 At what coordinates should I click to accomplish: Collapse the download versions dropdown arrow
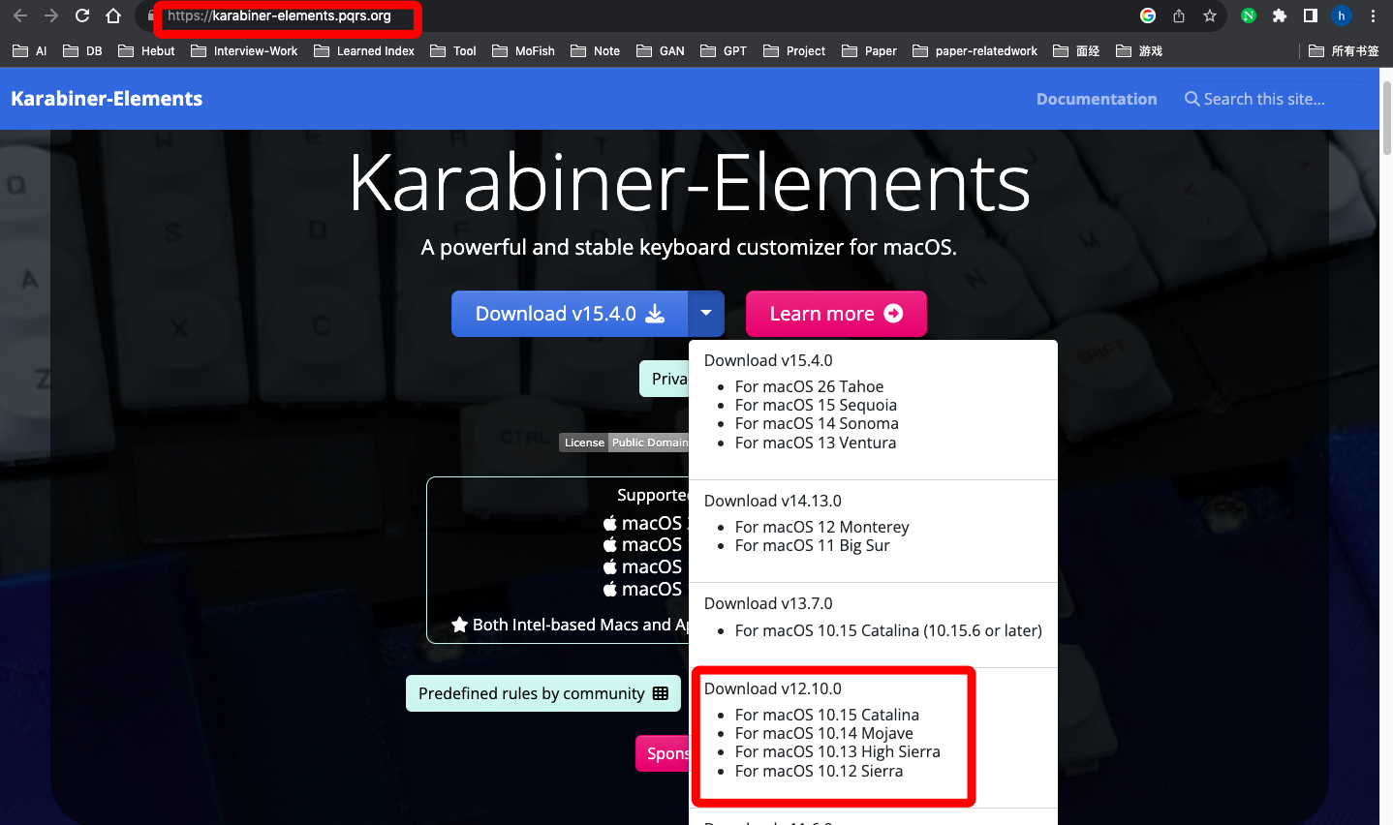pyautogui.click(x=706, y=314)
